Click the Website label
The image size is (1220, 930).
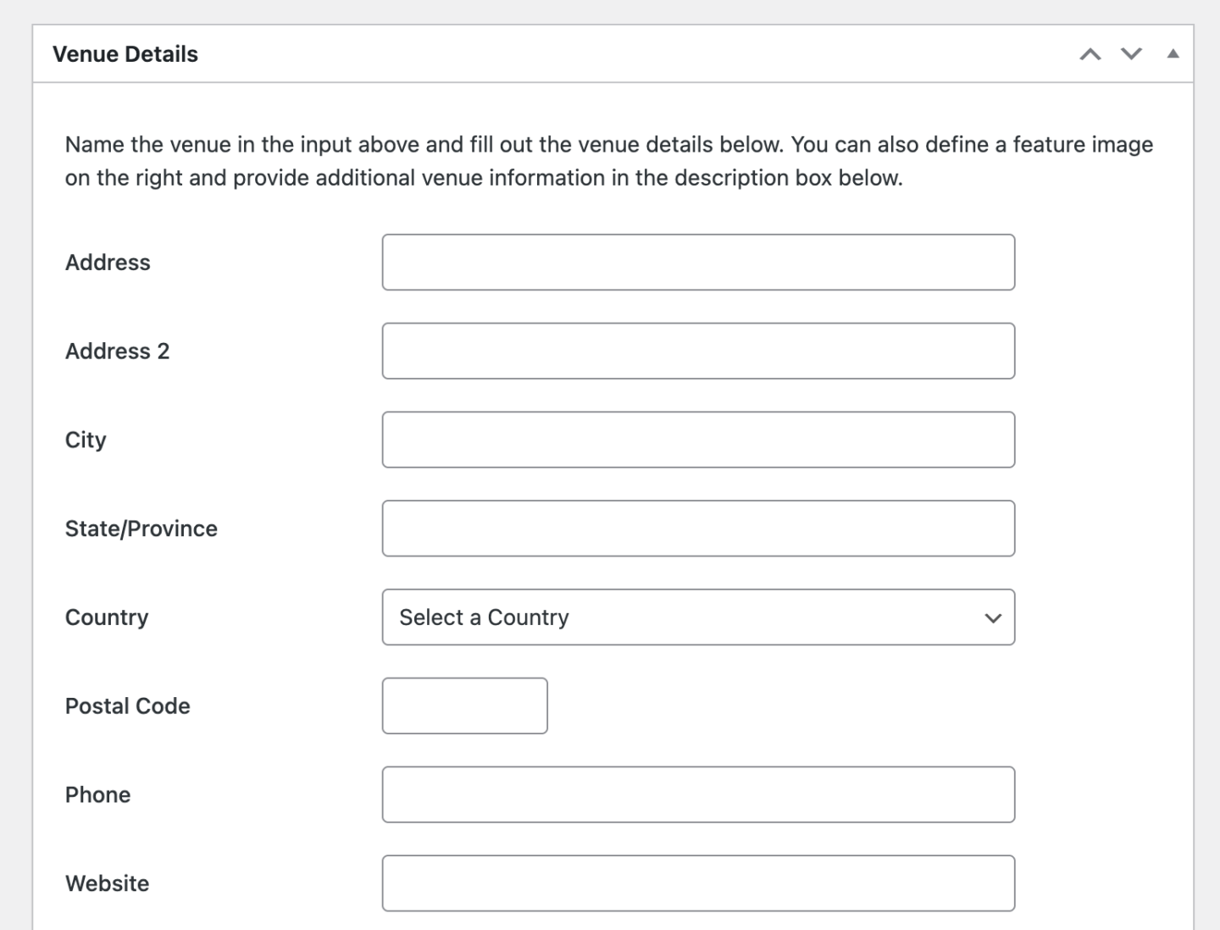coord(108,883)
